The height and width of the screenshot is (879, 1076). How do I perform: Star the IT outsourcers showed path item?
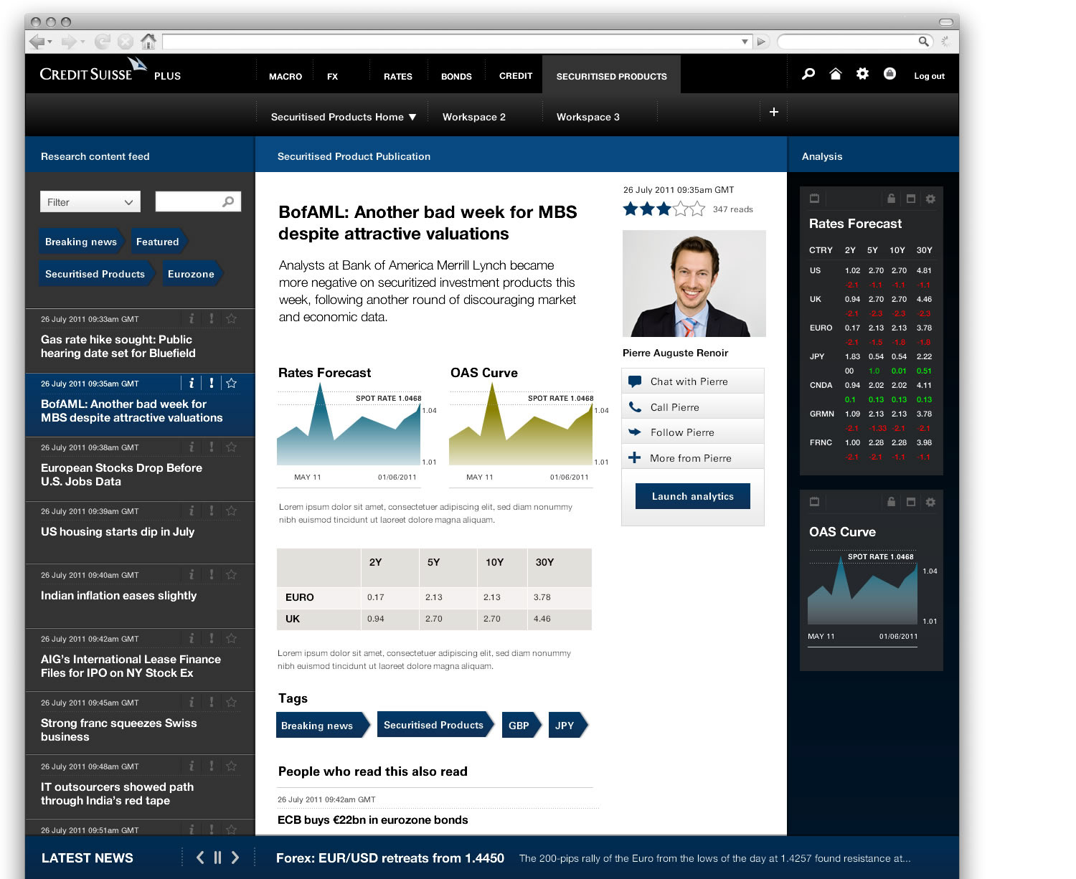(x=231, y=766)
